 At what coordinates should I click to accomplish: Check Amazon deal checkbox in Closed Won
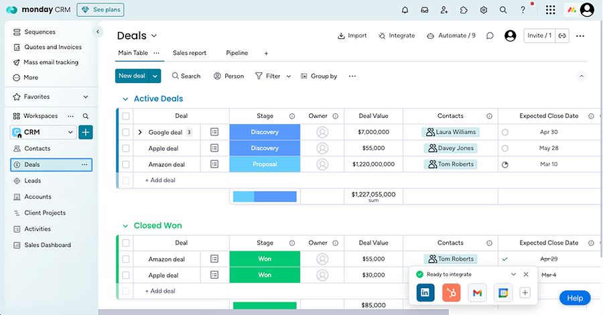coord(126,259)
